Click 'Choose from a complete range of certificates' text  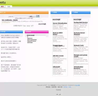pos(22,21)
